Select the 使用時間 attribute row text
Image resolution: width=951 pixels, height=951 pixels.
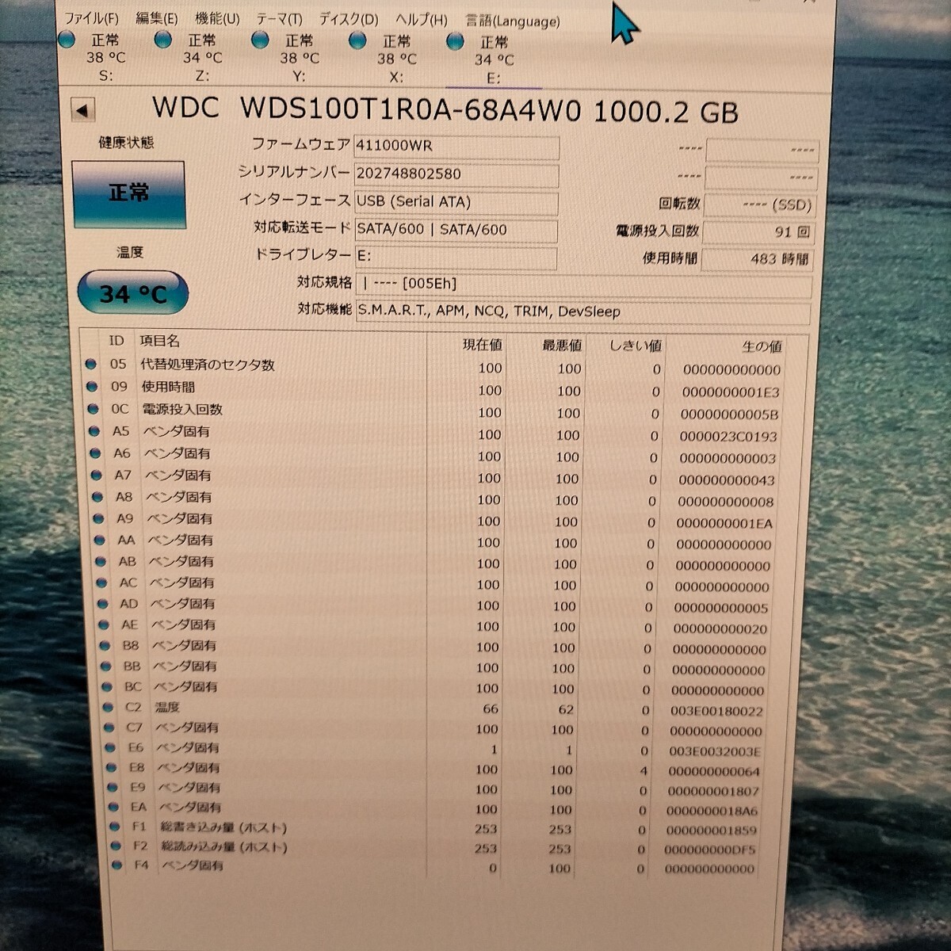tap(168, 387)
